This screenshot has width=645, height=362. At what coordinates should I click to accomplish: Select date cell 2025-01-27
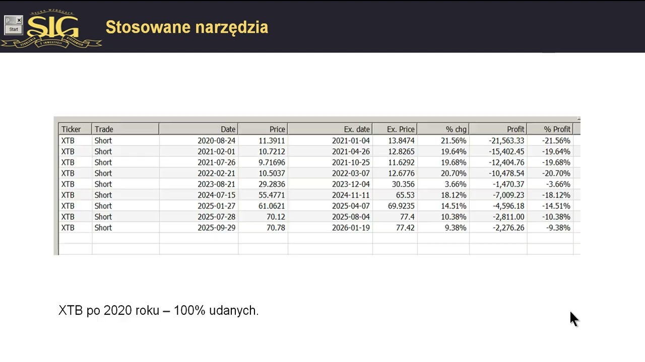click(x=216, y=206)
